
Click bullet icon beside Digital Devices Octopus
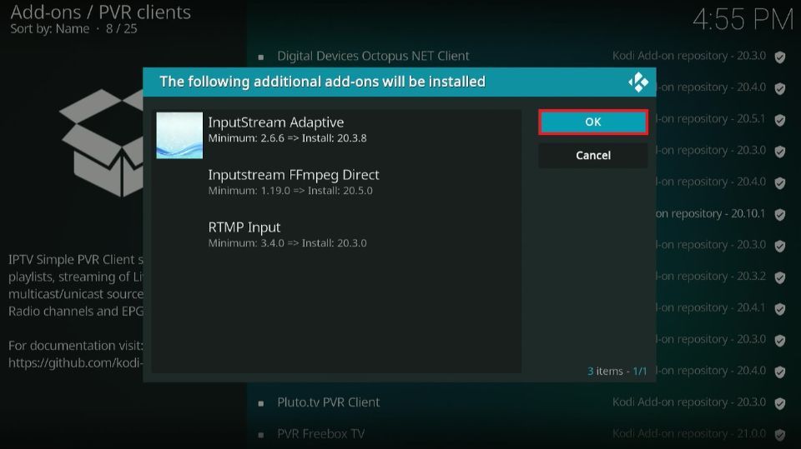coord(261,57)
